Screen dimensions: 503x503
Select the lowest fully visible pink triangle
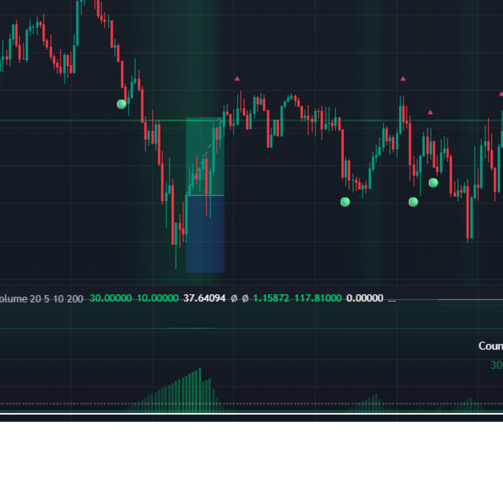tap(430, 113)
